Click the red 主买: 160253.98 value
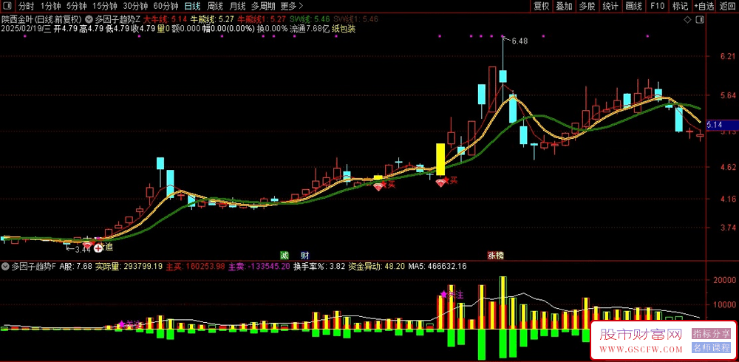 coord(194,266)
